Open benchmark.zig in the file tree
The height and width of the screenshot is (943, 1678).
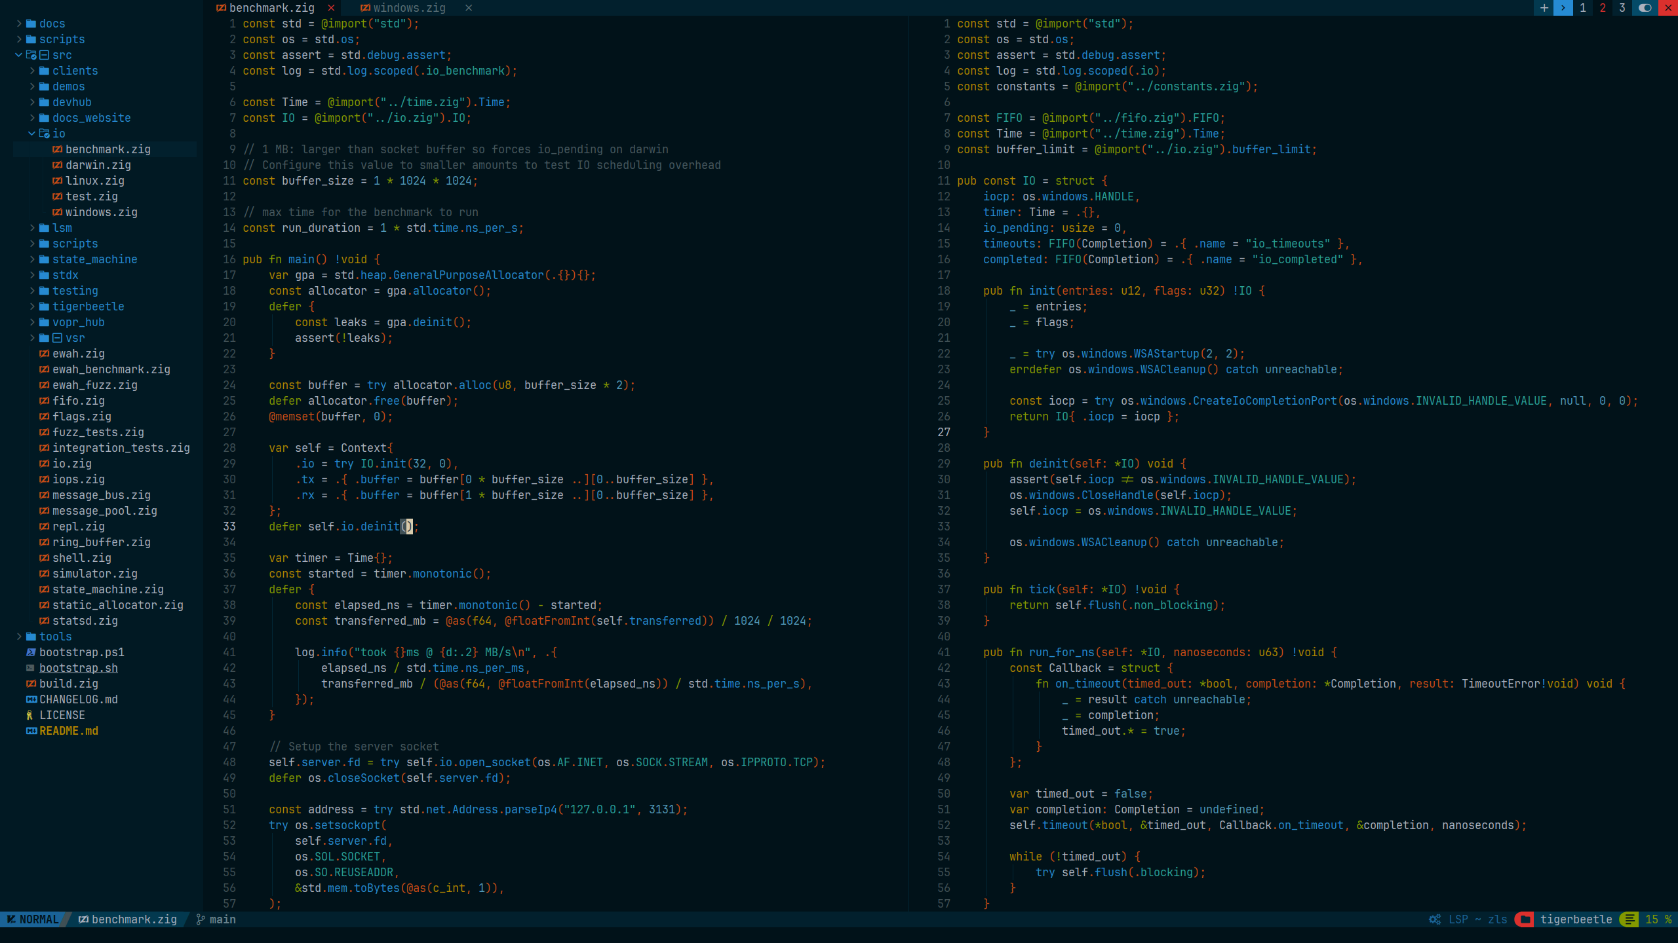(108, 149)
